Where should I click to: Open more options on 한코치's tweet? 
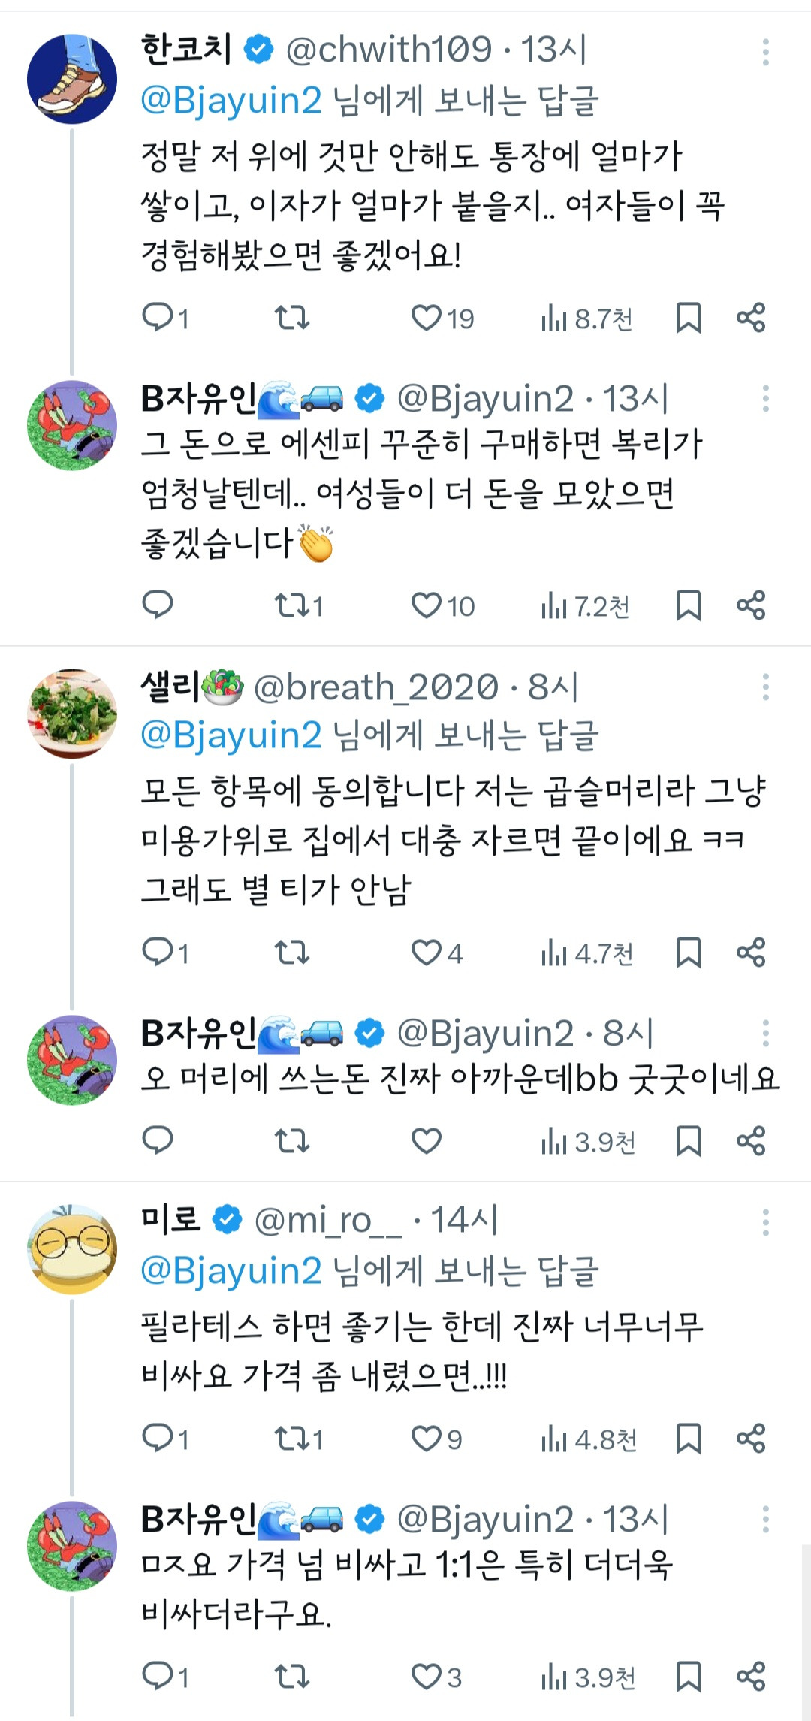tap(765, 53)
